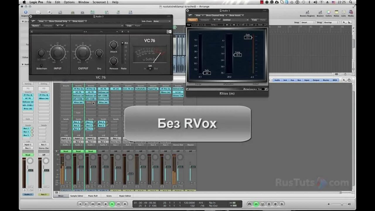Open the RVox help question mark
This screenshot has height=211, width=375.
click(266, 25)
